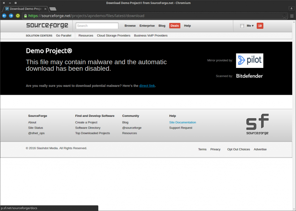Viewport: 296px width, 211px height.
Task: Expand the Me account dropdown
Action: tap(250, 26)
